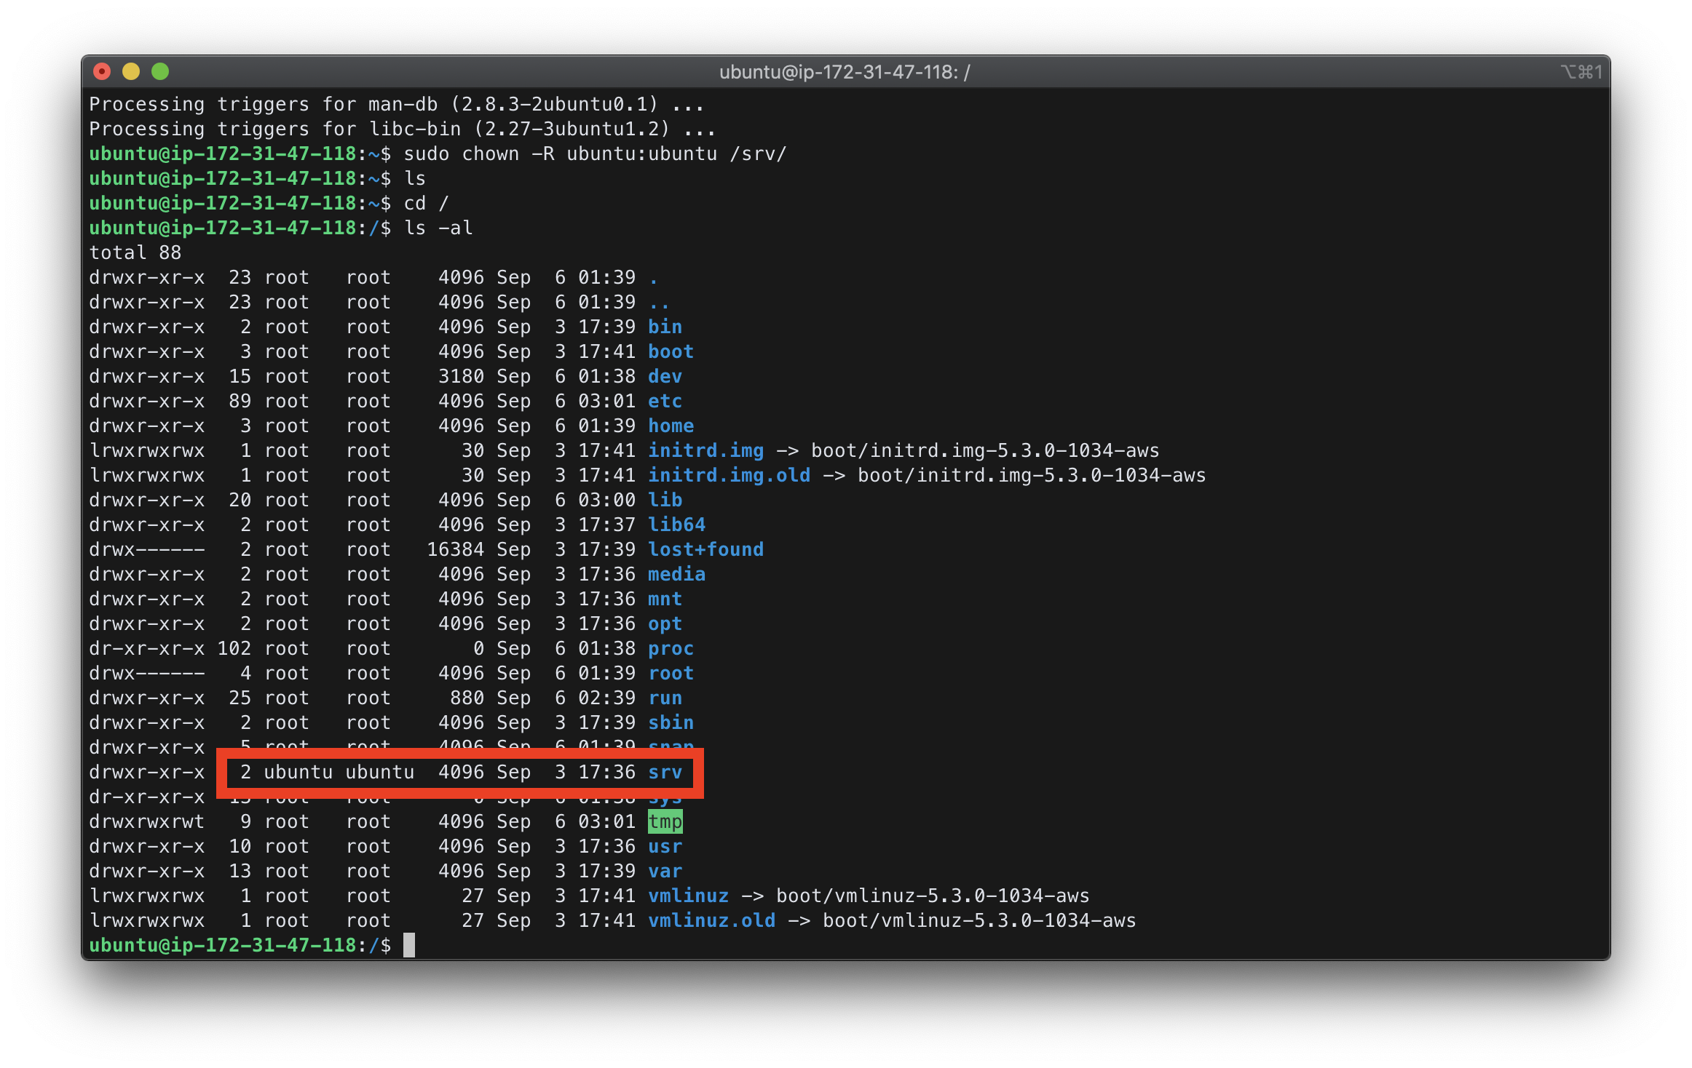Click the initrd.img symlink name

[x=705, y=450]
